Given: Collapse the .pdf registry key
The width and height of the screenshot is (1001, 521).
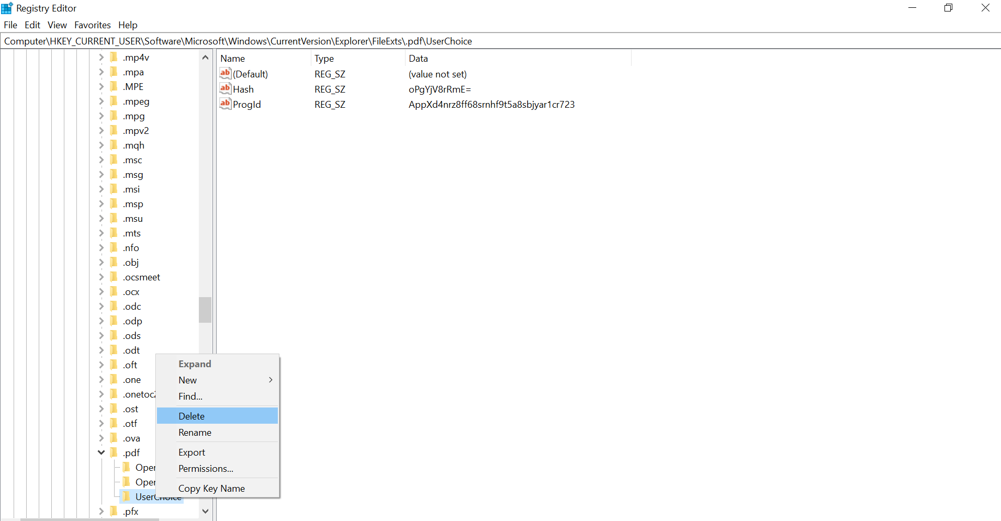Looking at the screenshot, I should tap(102, 452).
